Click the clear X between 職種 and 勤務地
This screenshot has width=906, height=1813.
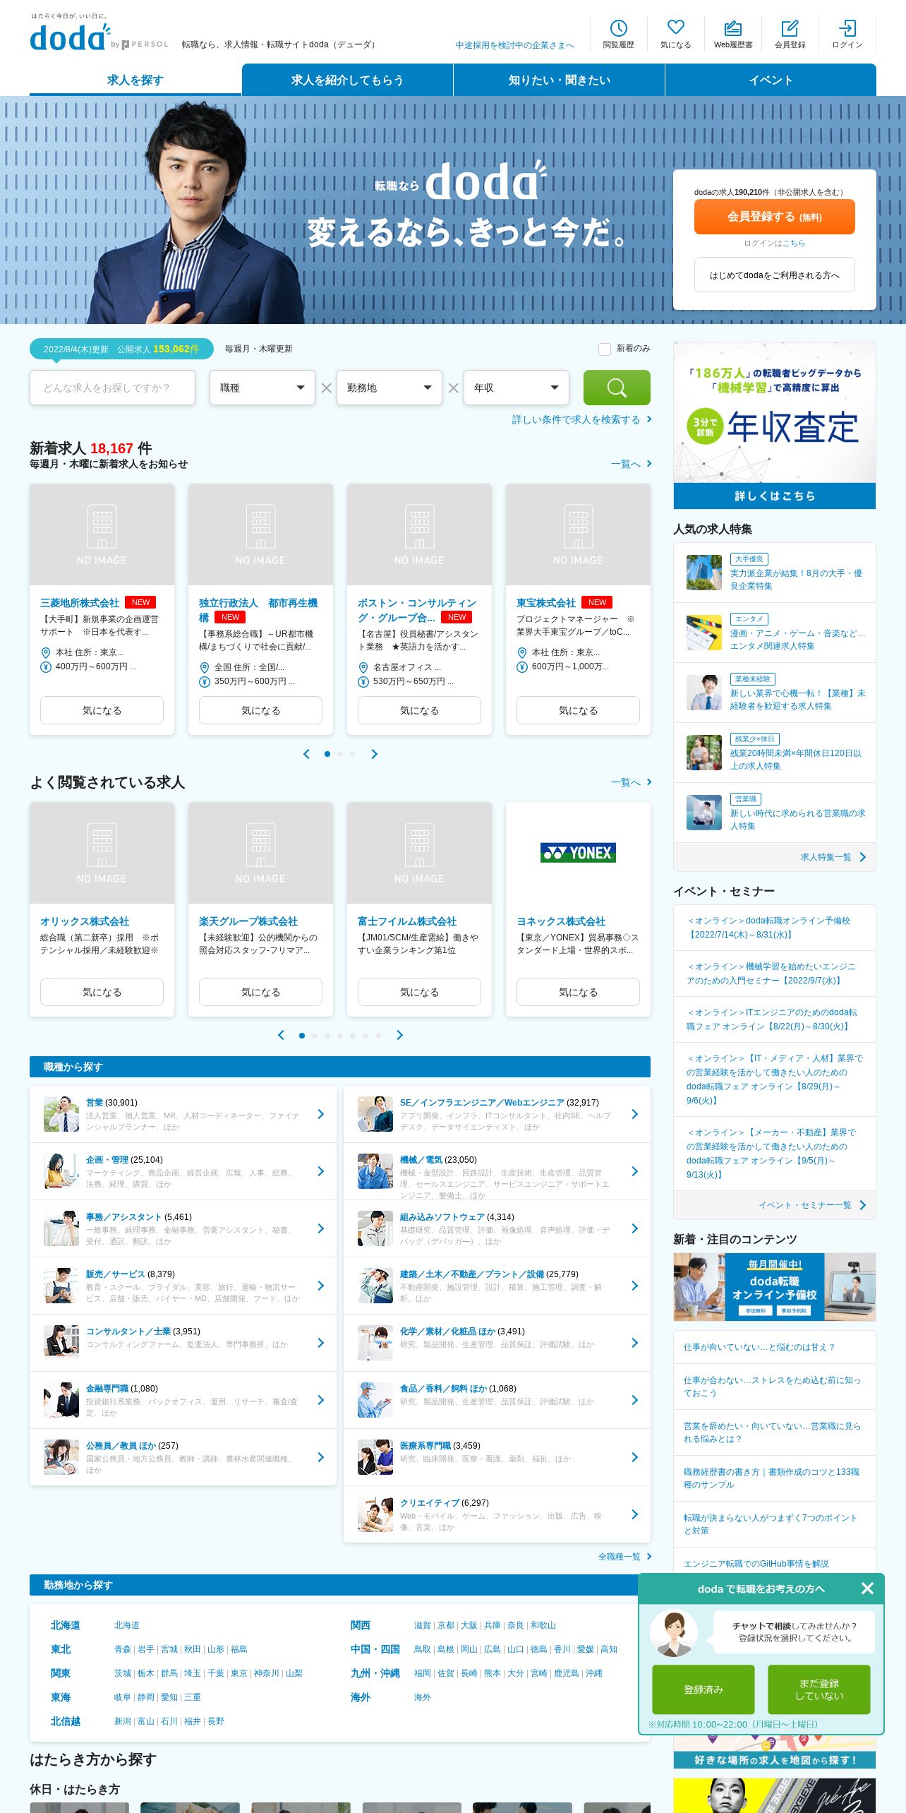326,388
